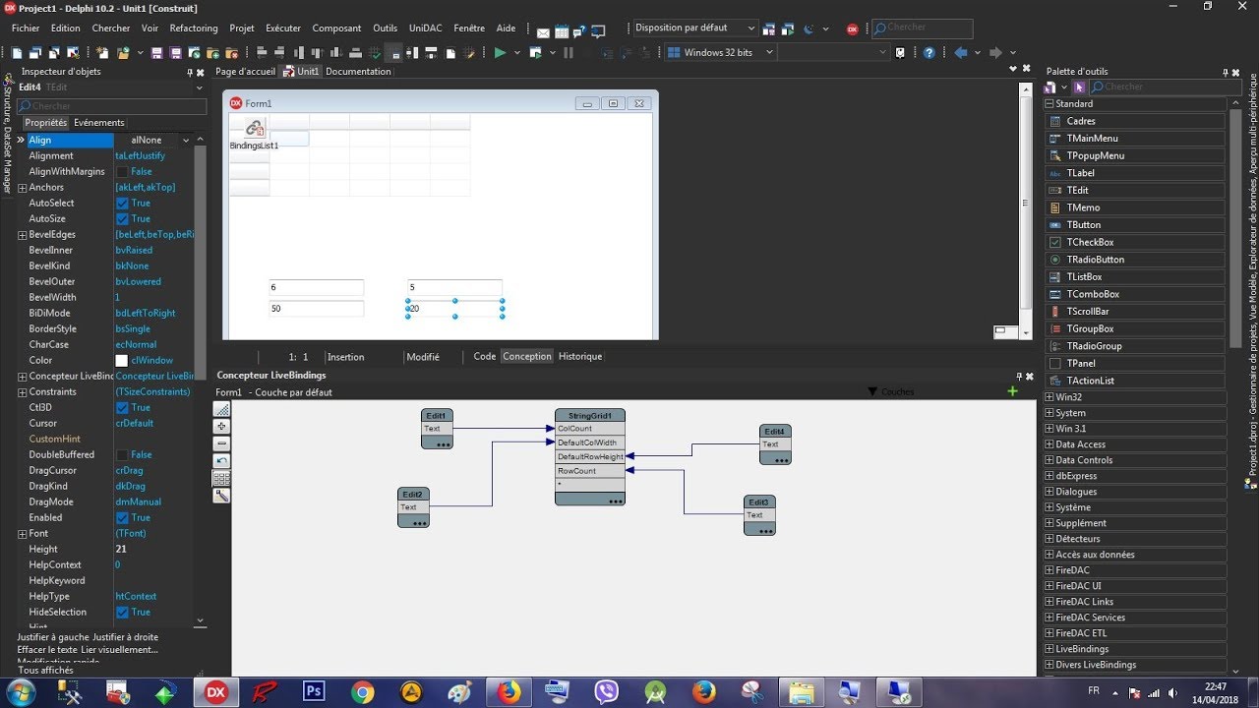Click the Open project folder icon
Viewport: 1259px width, 708px height.
[x=123, y=53]
